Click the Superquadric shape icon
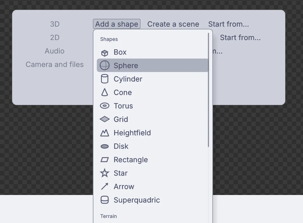Image resolution: width=303 pixels, height=223 pixels. click(105, 200)
